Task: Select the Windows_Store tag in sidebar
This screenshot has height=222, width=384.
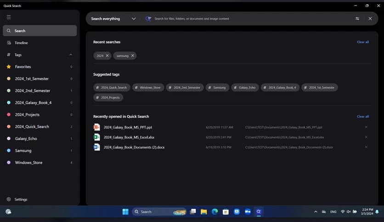Action: pos(40,162)
